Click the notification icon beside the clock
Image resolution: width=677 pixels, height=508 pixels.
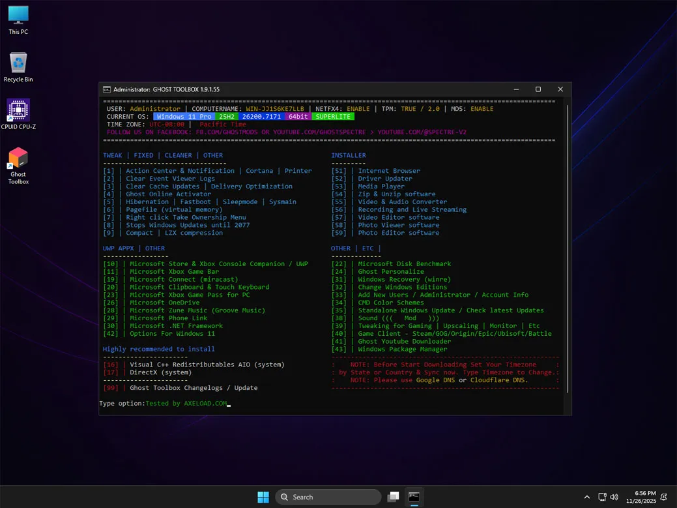(x=664, y=497)
